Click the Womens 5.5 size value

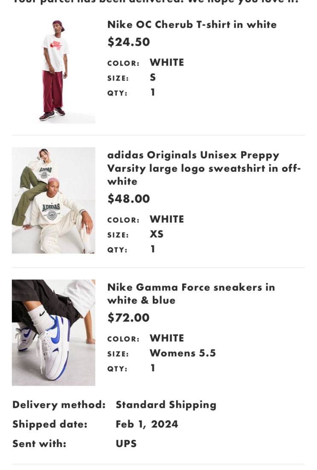tap(183, 353)
